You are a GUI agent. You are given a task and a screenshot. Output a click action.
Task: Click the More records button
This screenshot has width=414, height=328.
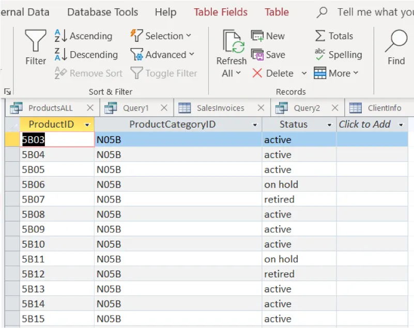[336, 73]
